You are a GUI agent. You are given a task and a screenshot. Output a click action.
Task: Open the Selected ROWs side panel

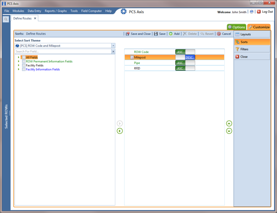coord(6,116)
